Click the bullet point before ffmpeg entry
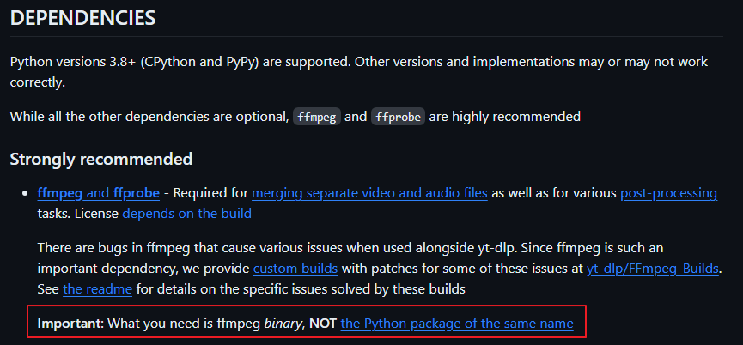Image resolution: width=743 pixels, height=345 pixels. pyautogui.click(x=25, y=193)
